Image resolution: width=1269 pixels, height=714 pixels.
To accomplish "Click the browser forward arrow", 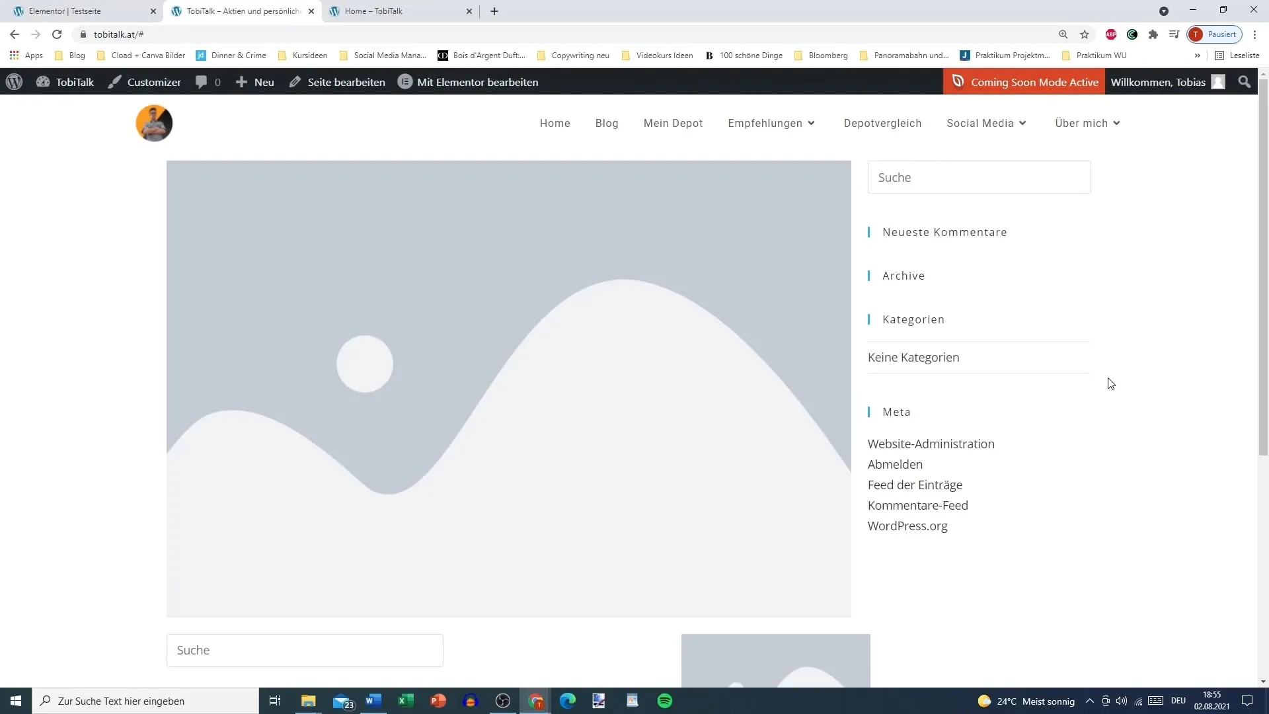I will pos(36,34).
